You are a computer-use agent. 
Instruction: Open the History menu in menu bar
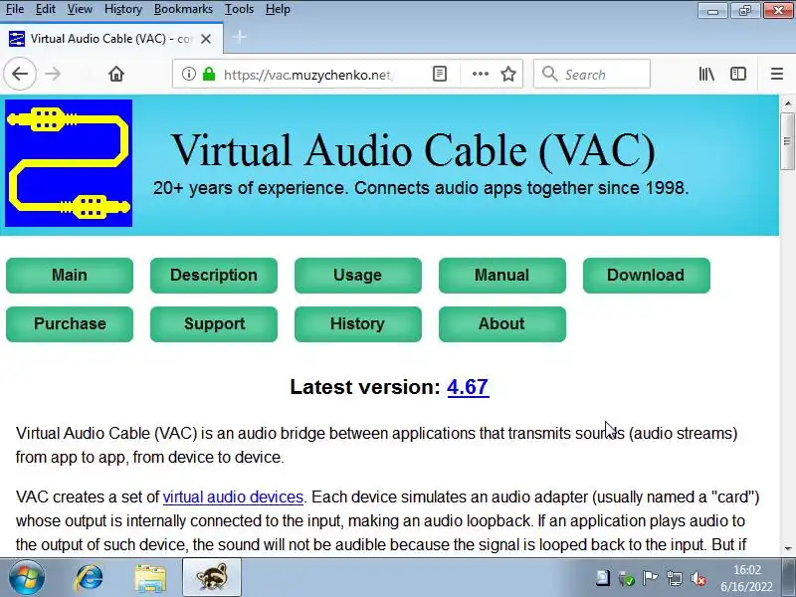tap(122, 9)
